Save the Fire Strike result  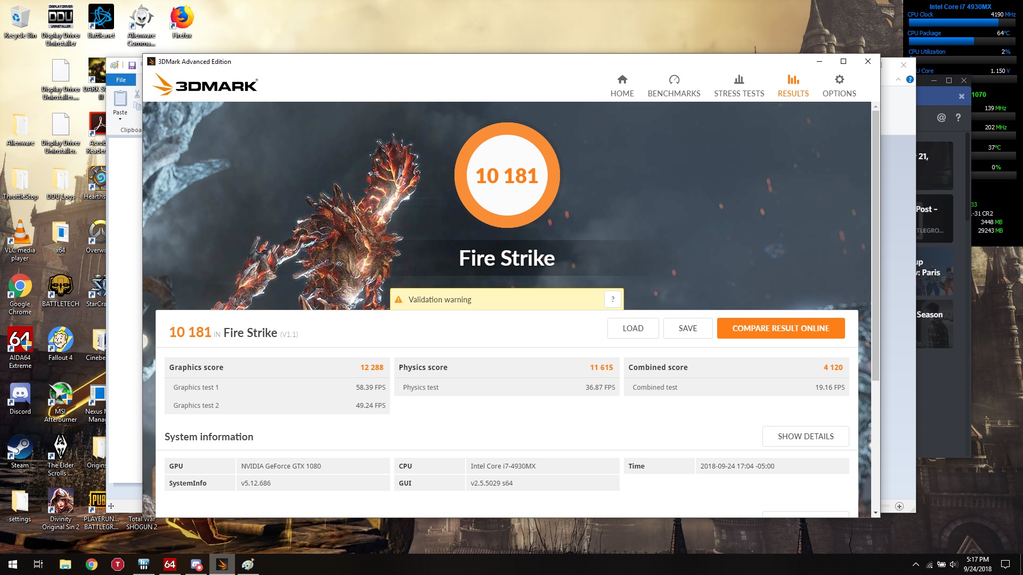[687, 328]
